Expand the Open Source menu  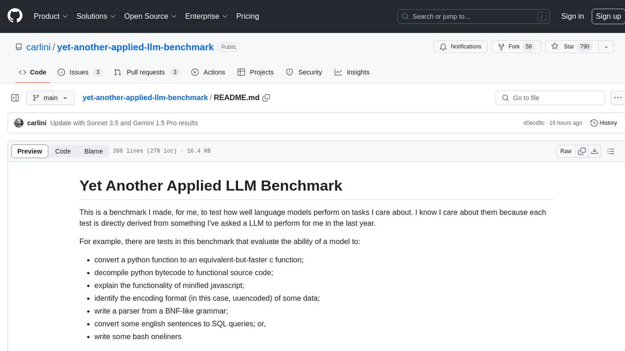(x=150, y=16)
